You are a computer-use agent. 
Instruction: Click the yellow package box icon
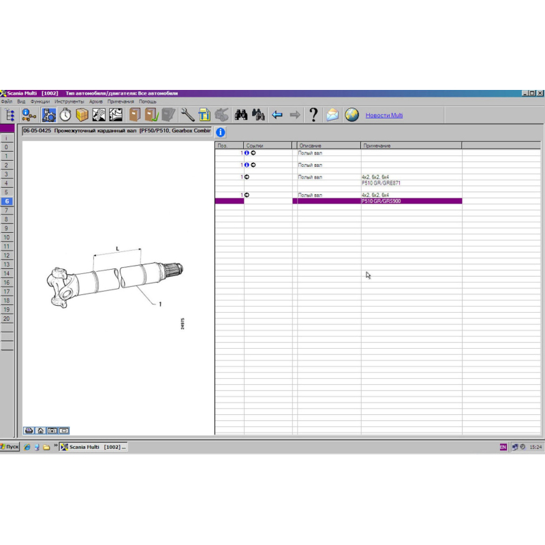pyautogui.click(x=82, y=114)
